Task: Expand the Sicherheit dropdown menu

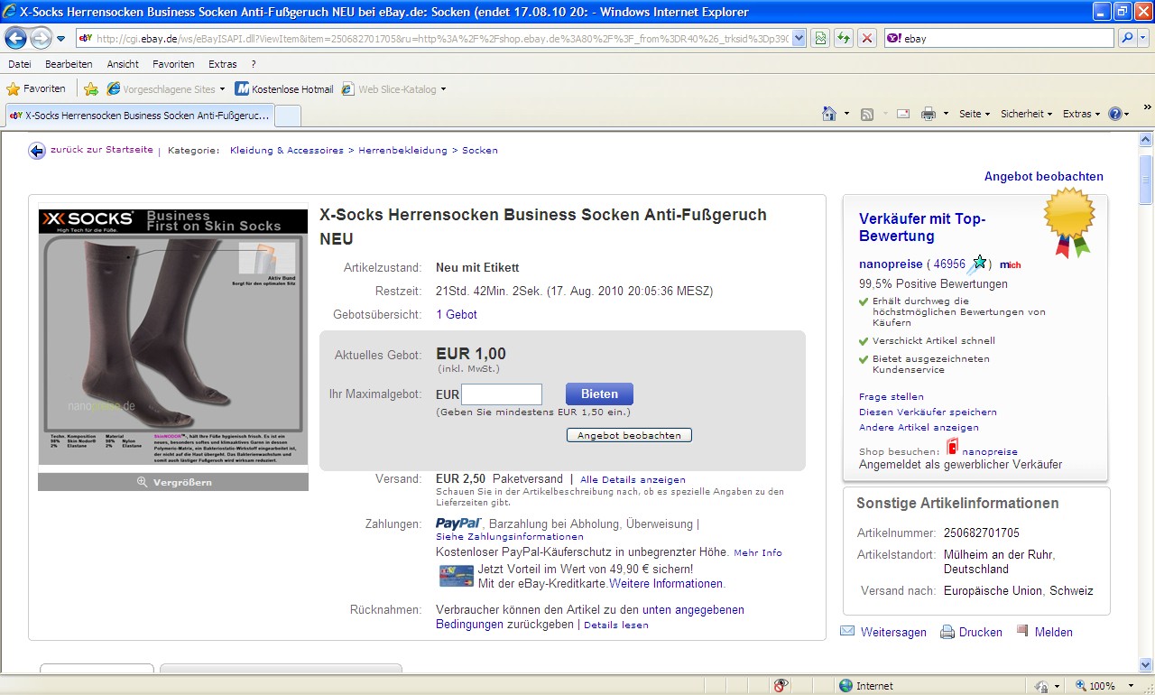Action: [x=1026, y=114]
